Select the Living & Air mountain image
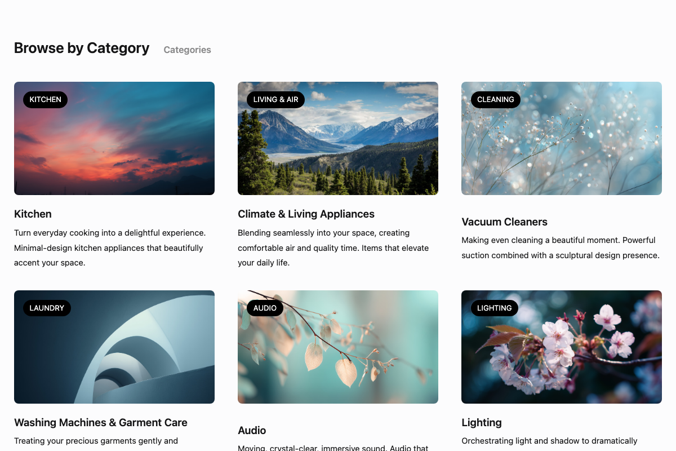676x451 pixels. [x=338, y=138]
